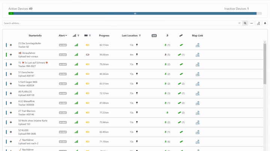This screenshot has width=270, height=151.
Task: Sort by the Progress column header
Action: pos(104,36)
